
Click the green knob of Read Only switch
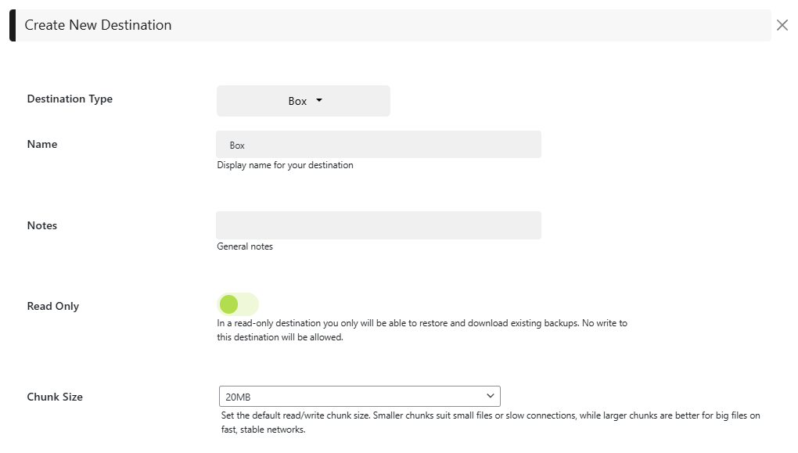tap(228, 304)
